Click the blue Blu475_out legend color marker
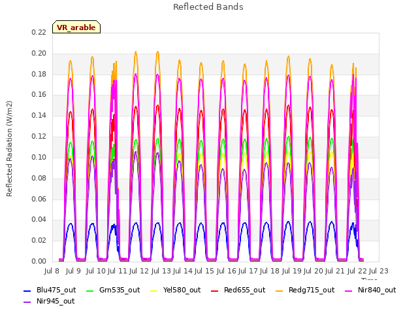The height and width of the screenshot is (314, 418). click(27, 290)
